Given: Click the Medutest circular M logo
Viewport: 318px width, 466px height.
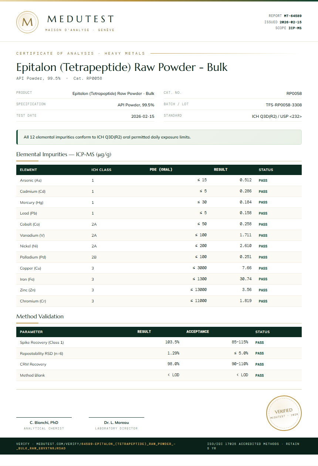Looking at the screenshot, I should [27, 22].
